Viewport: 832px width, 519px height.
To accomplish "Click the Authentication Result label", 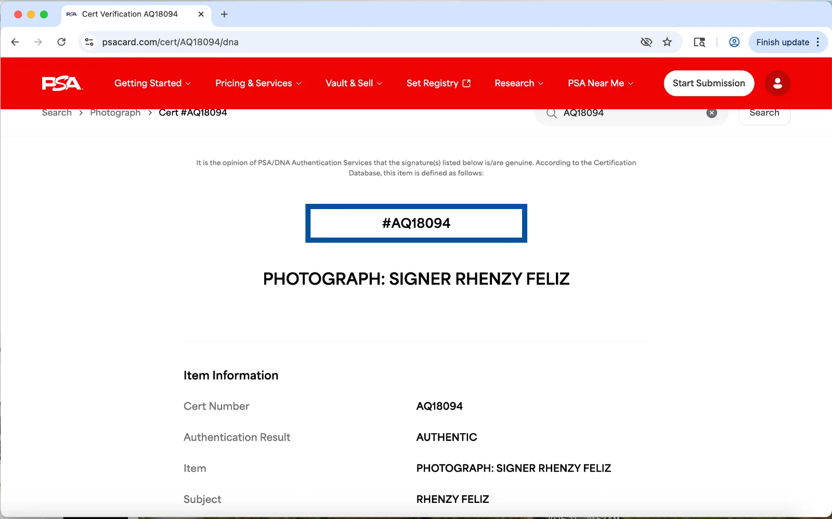I will pos(237,437).
